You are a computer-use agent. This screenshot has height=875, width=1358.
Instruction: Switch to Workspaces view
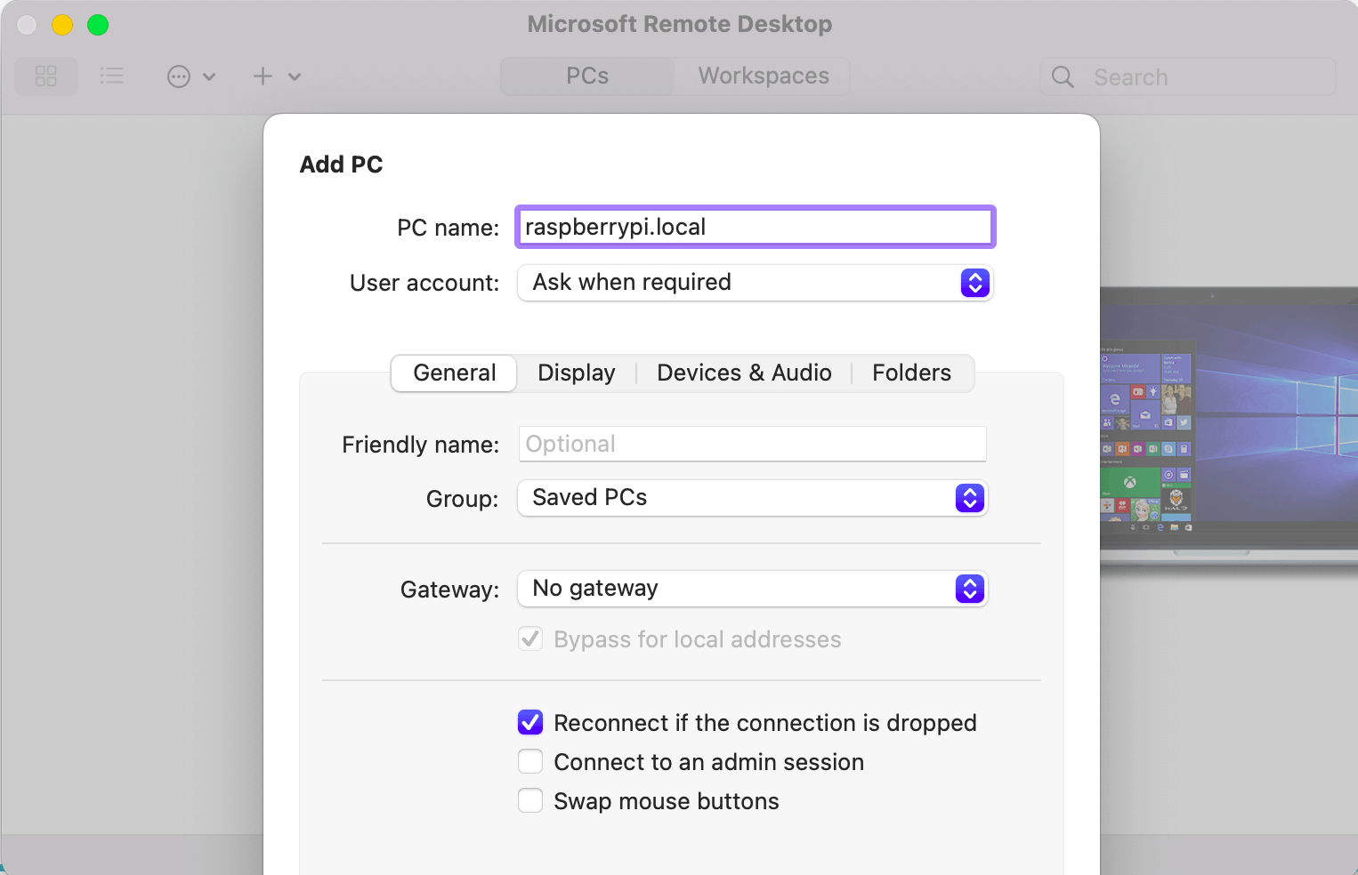tap(763, 76)
